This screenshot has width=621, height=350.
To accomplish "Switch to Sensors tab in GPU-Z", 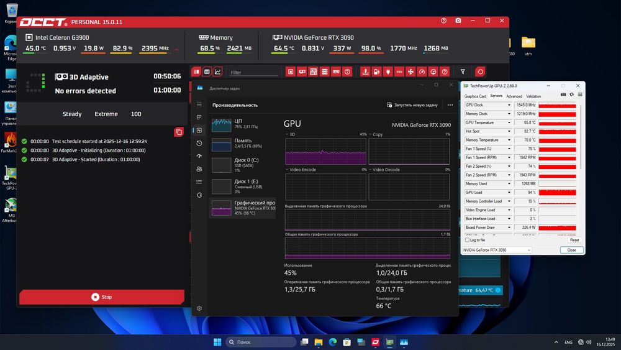I will (496, 96).
